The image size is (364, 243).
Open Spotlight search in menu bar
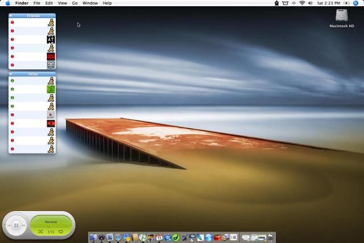355,3
